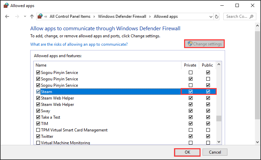
Task: Go back using the back arrow
Action: (7, 16)
